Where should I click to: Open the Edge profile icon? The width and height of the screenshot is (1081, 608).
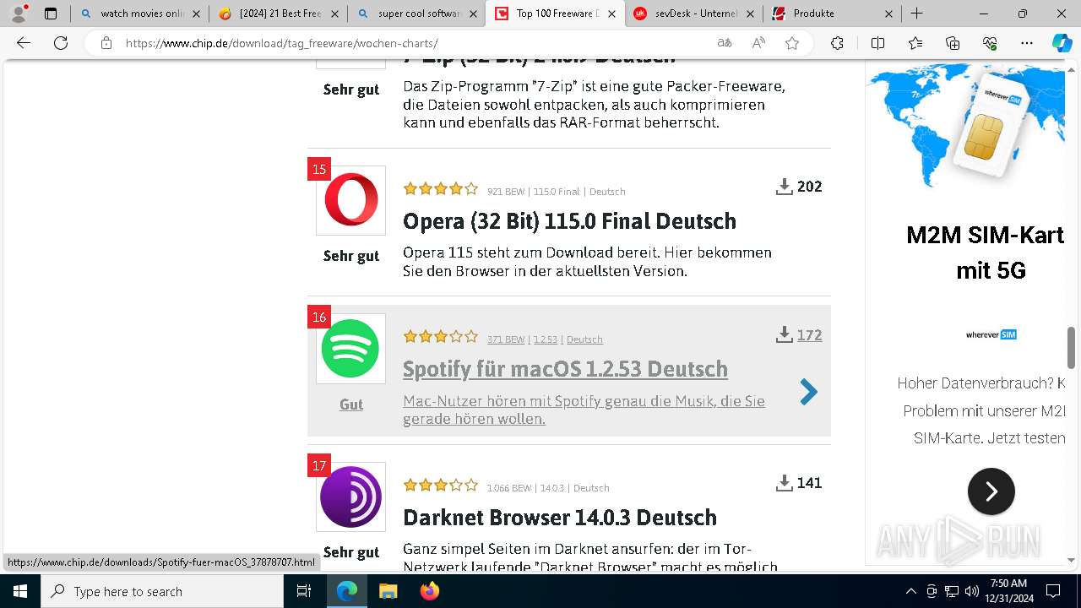[x=19, y=14]
